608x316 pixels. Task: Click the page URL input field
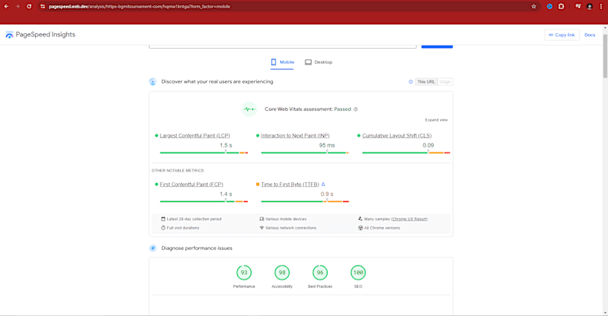point(283,46)
